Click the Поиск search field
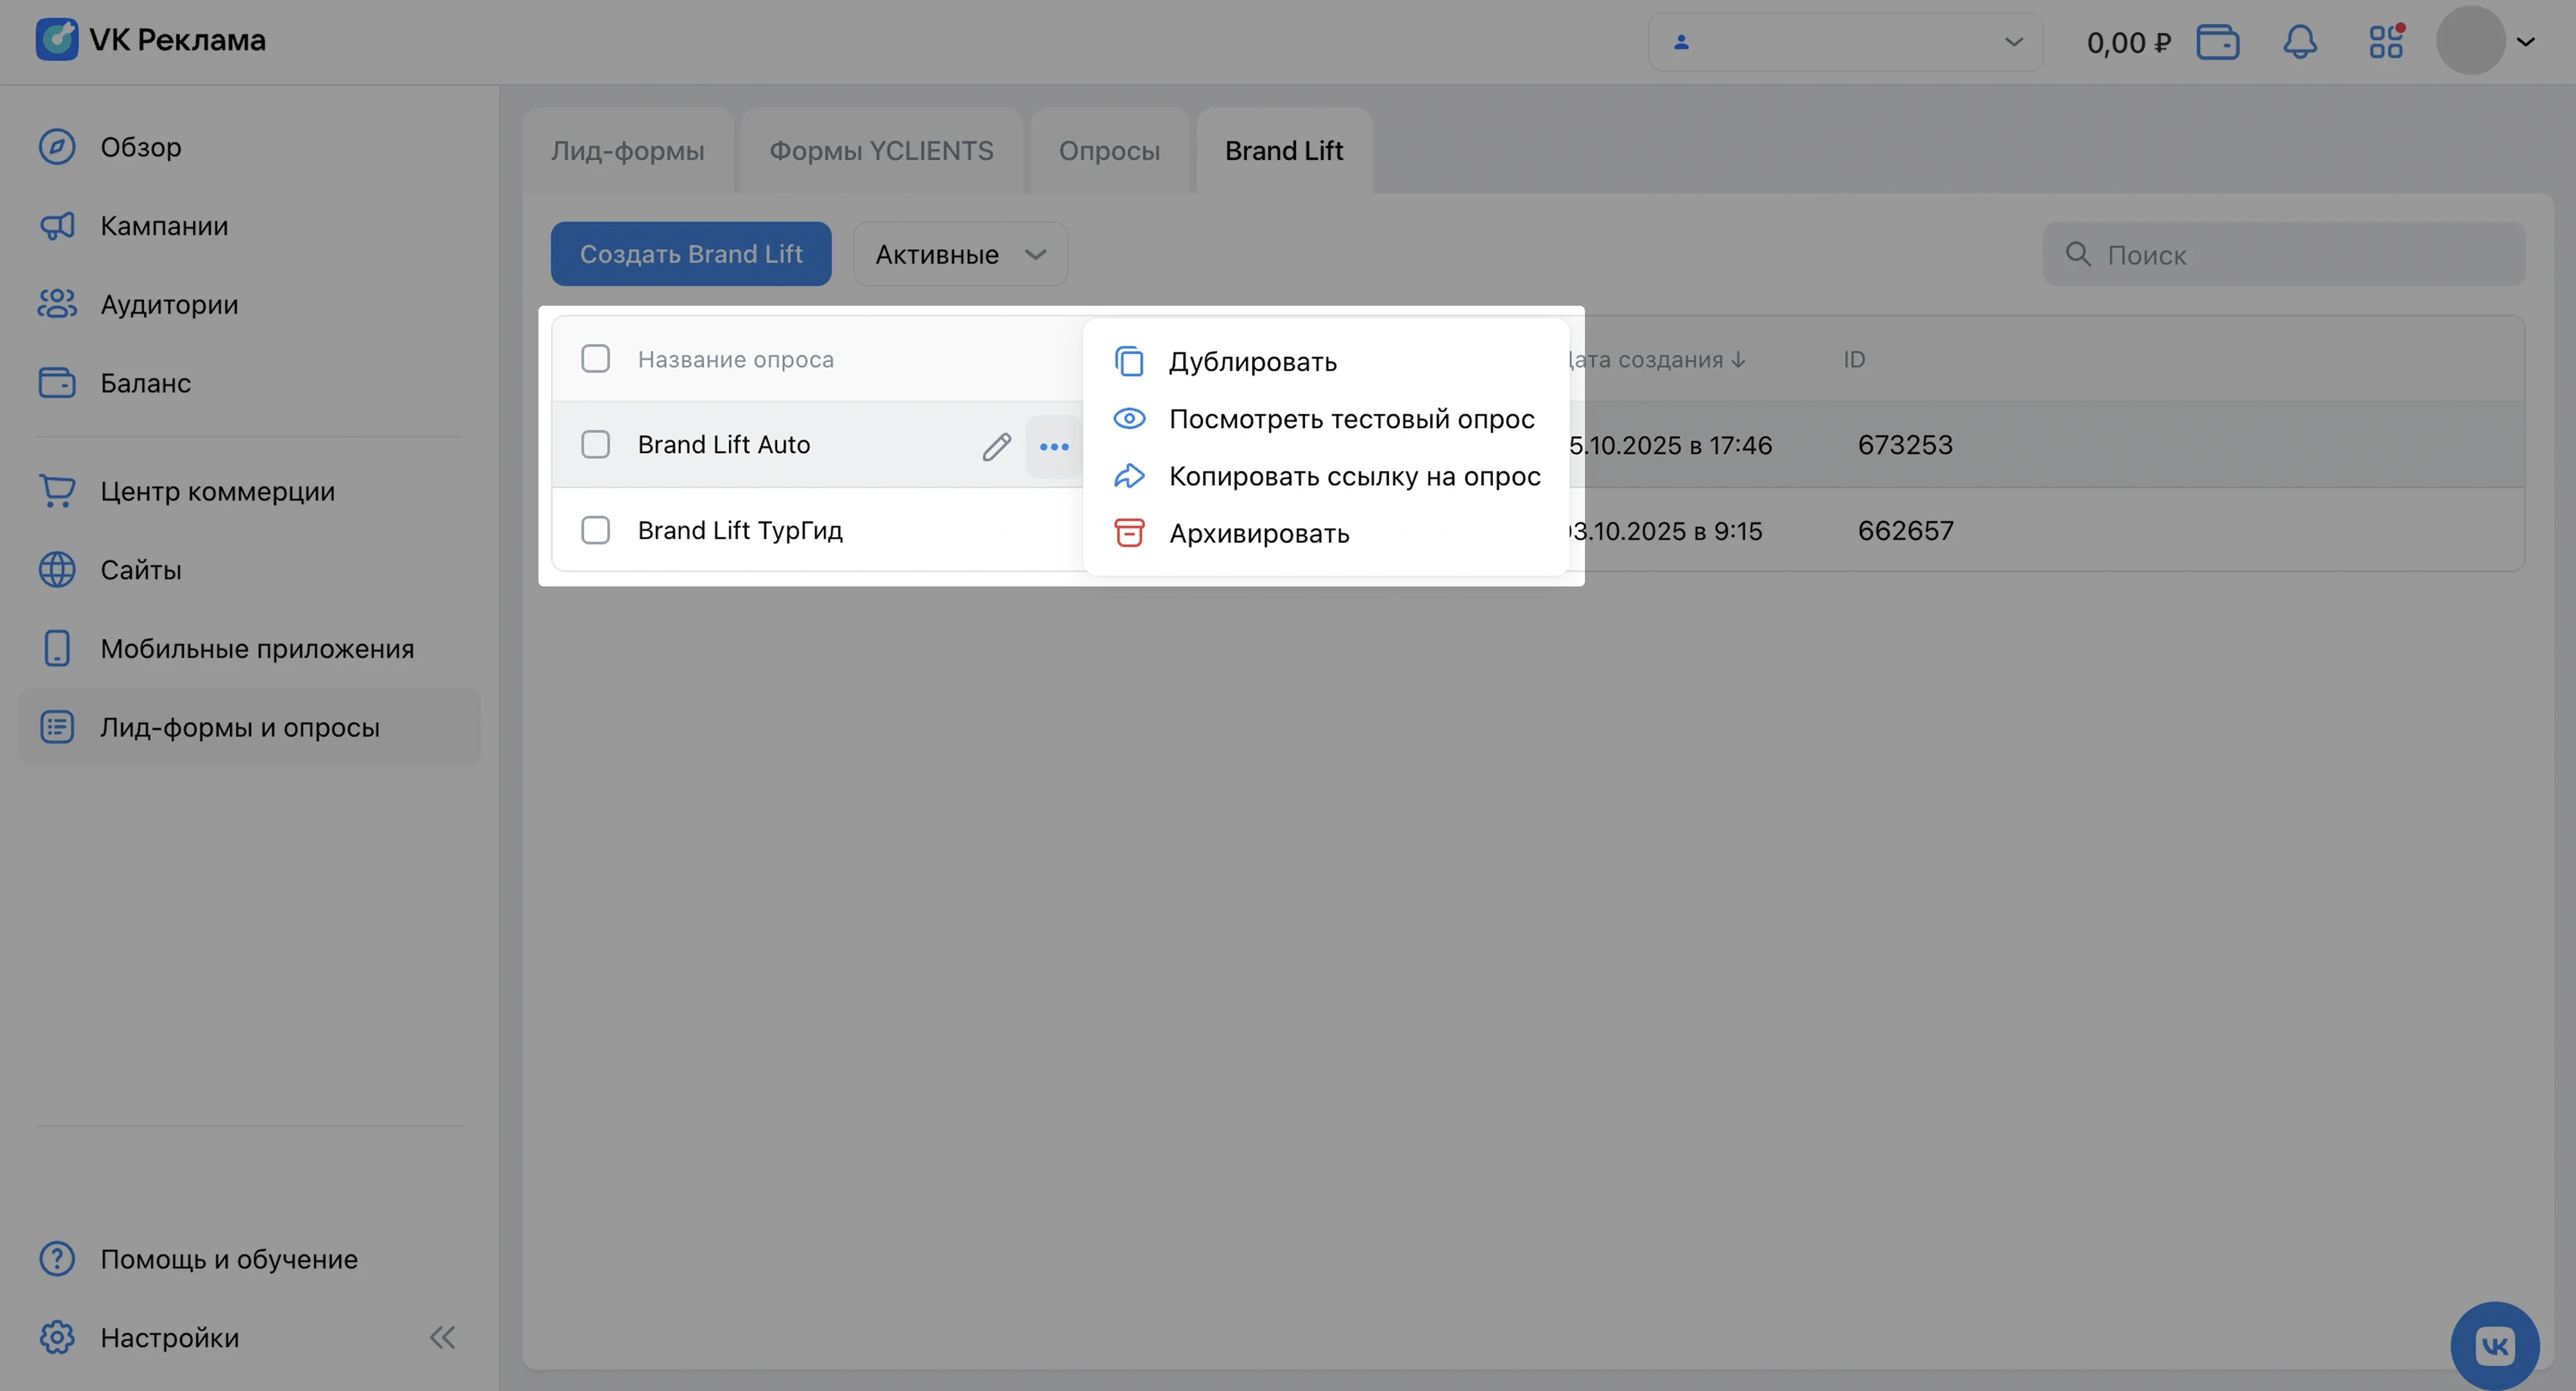The width and height of the screenshot is (2576, 1391). point(2284,255)
